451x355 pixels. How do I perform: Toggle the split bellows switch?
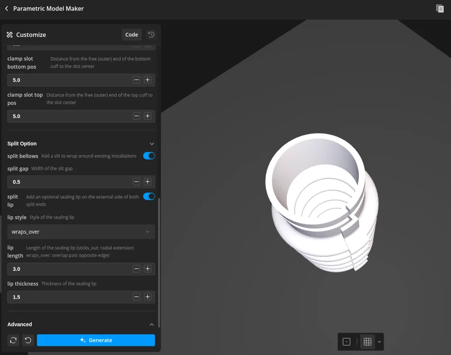click(149, 156)
